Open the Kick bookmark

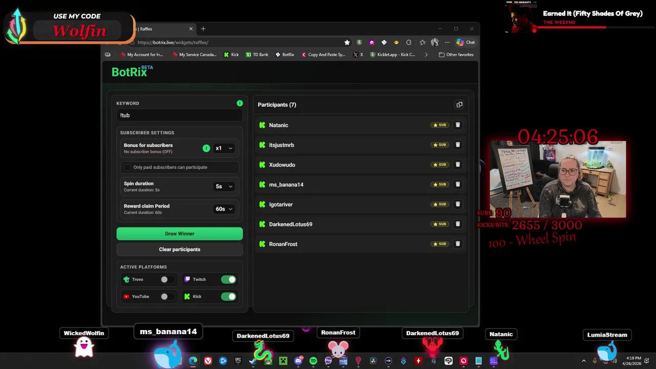point(231,55)
